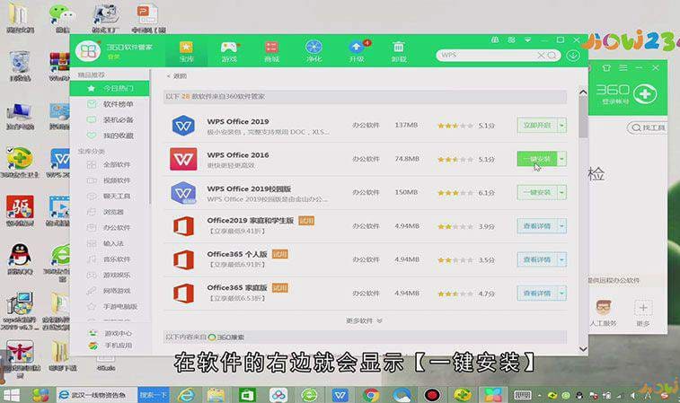The height and width of the screenshot is (403, 680).
Task: Open 游戏中心 at sidebar bottom
Action: click(x=110, y=333)
